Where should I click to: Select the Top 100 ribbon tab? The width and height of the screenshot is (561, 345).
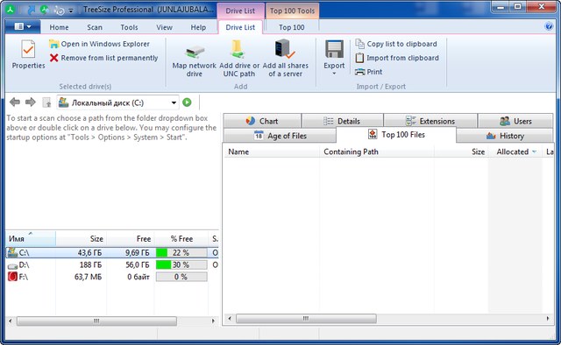[x=292, y=27]
